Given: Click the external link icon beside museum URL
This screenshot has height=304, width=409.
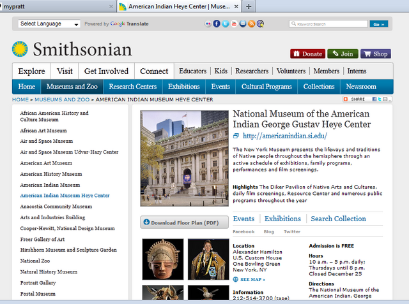Looking at the screenshot, I should (236, 136).
